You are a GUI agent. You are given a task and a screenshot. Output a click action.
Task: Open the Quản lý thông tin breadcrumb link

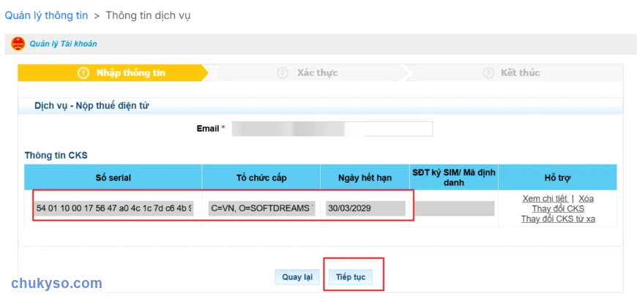pyautogui.click(x=46, y=16)
